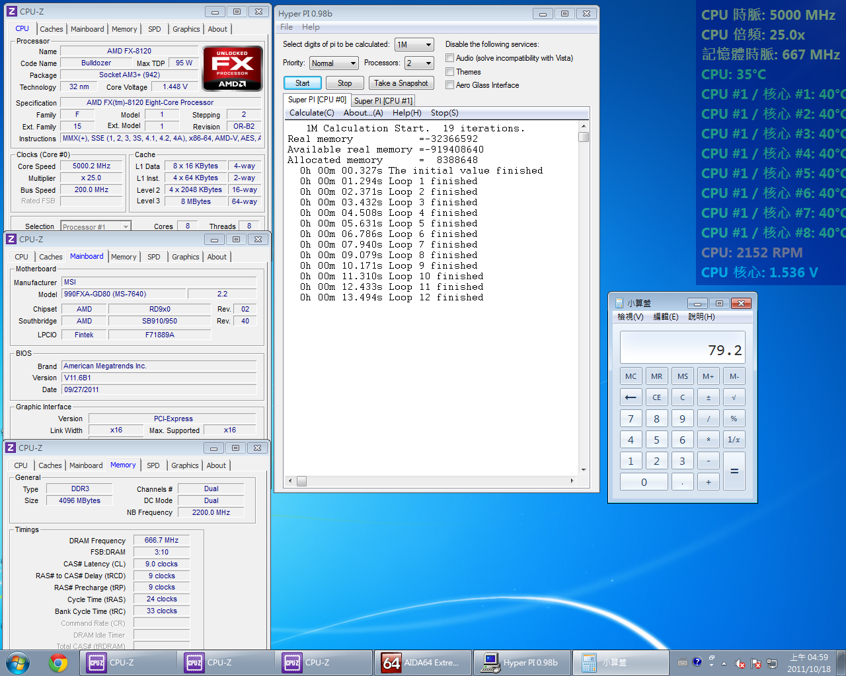Open Action Center flag icon
The height and width of the screenshot is (676, 846).
(x=756, y=663)
